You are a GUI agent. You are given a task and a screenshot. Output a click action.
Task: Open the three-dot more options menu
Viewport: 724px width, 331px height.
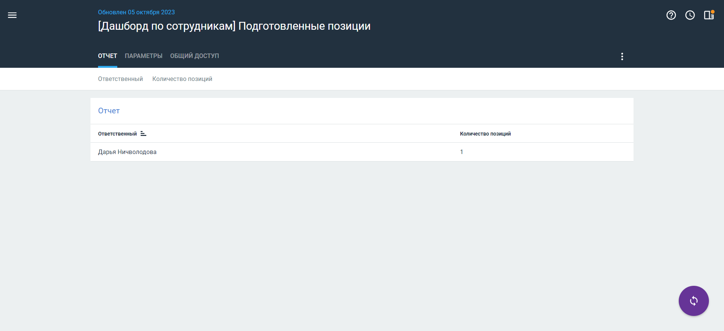622,56
